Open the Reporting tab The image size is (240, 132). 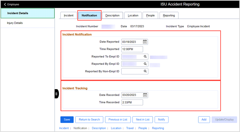(x=169, y=15)
